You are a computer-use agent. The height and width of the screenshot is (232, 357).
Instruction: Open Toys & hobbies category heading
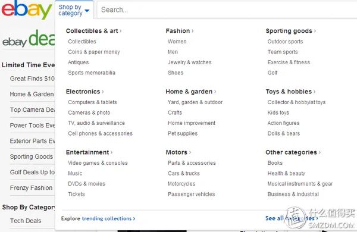(x=290, y=92)
